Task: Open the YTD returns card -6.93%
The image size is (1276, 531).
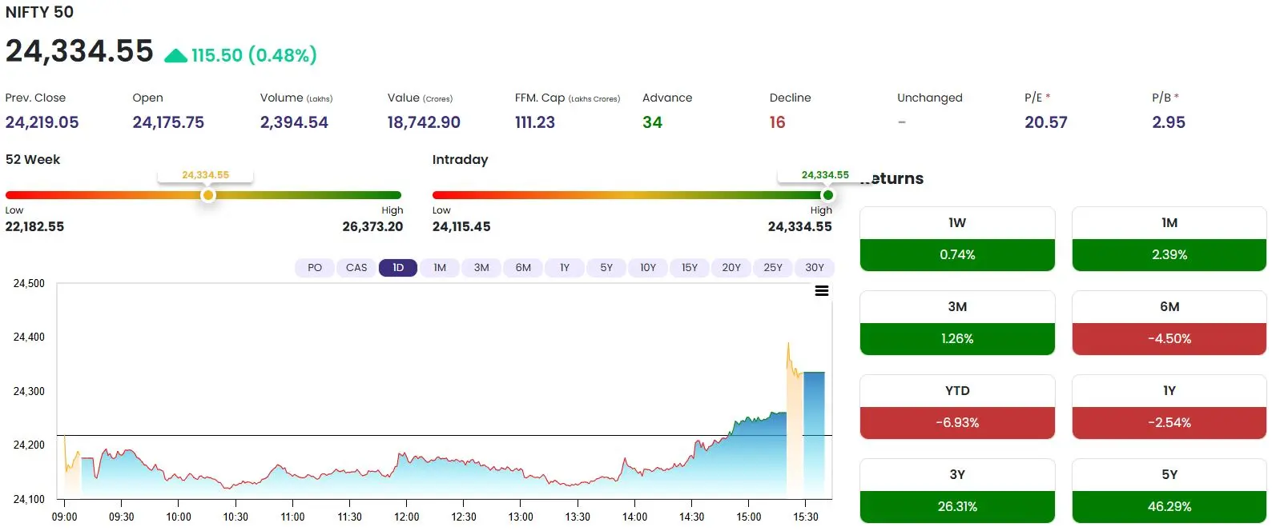Action: (957, 407)
